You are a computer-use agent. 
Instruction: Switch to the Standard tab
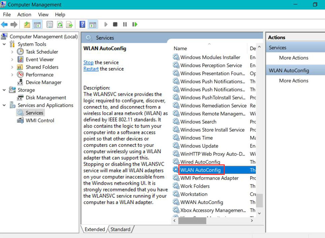coord(120,229)
